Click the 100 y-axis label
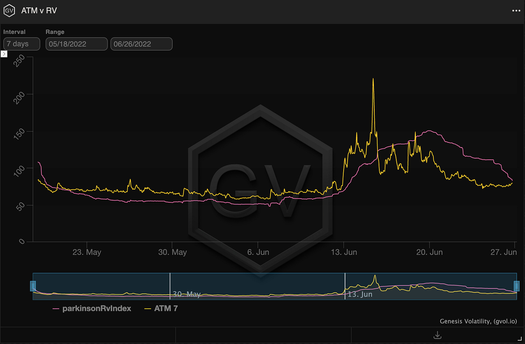525x344 pixels. tap(19, 171)
